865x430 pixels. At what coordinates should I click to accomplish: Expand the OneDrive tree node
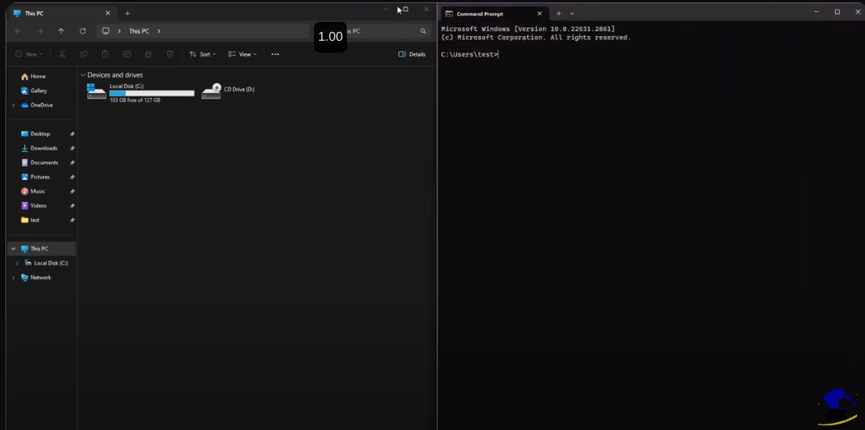tap(13, 105)
